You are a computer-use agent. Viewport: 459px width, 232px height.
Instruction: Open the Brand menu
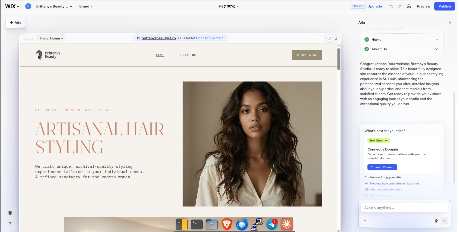[86, 6]
